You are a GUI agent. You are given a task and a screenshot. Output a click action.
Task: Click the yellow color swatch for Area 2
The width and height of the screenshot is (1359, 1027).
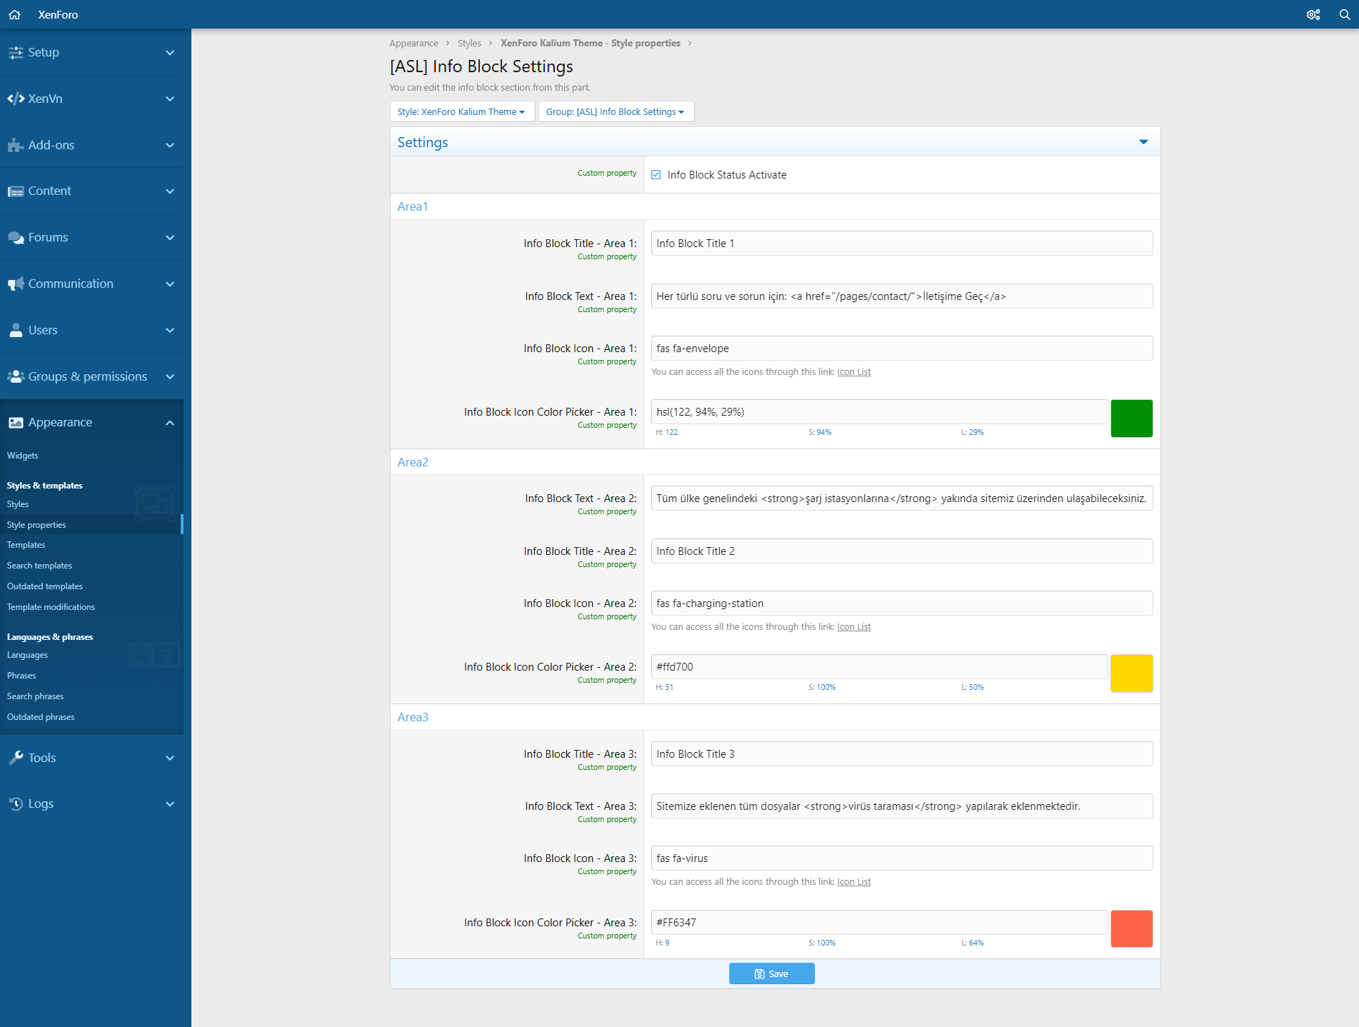(1131, 673)
